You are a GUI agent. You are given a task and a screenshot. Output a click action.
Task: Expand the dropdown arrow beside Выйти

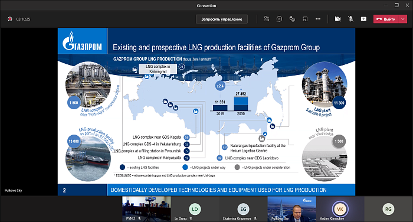tap(403, 19)
